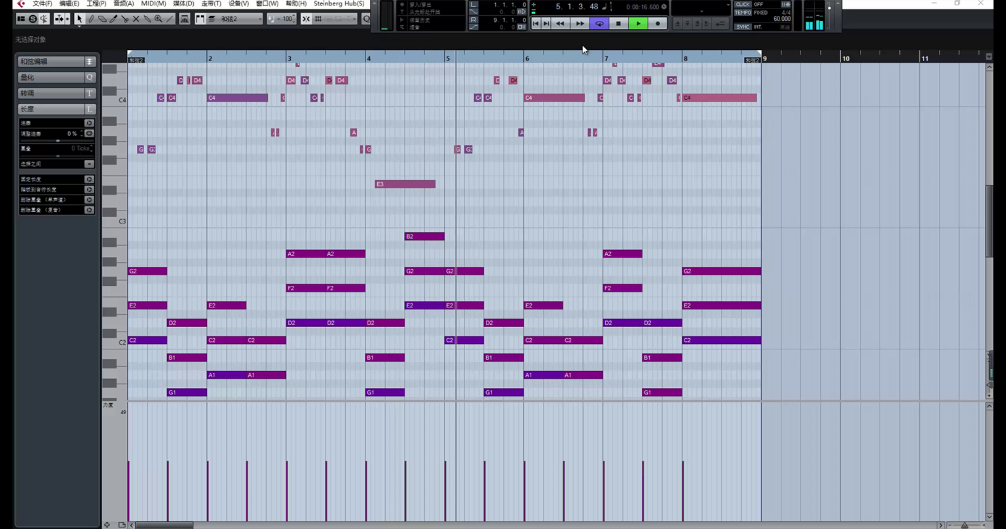Open controller lane 力度 selector
Image resolution: width=1006 pixels, height=529 pixels.
109,405
